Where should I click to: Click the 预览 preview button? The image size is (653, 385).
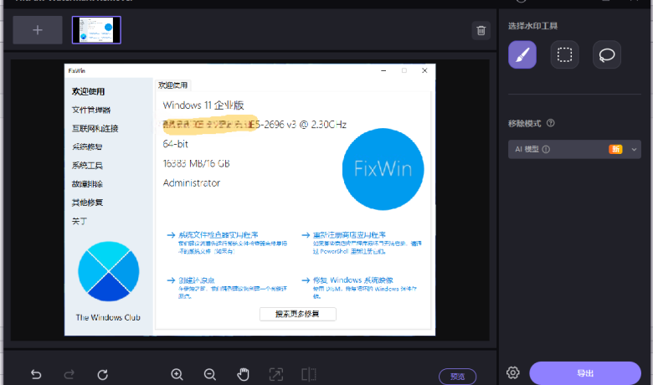(458, 377)
